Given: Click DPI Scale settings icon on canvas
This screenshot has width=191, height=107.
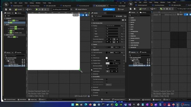Looking at the screenshot, I should click(89, 96).
